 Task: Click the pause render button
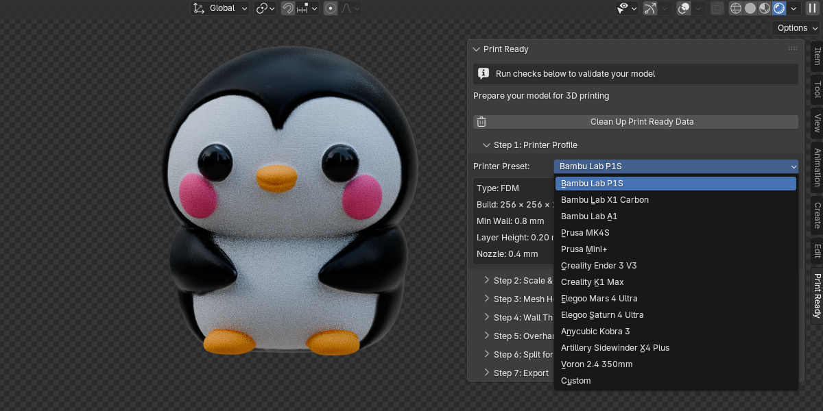pos(812,8)
